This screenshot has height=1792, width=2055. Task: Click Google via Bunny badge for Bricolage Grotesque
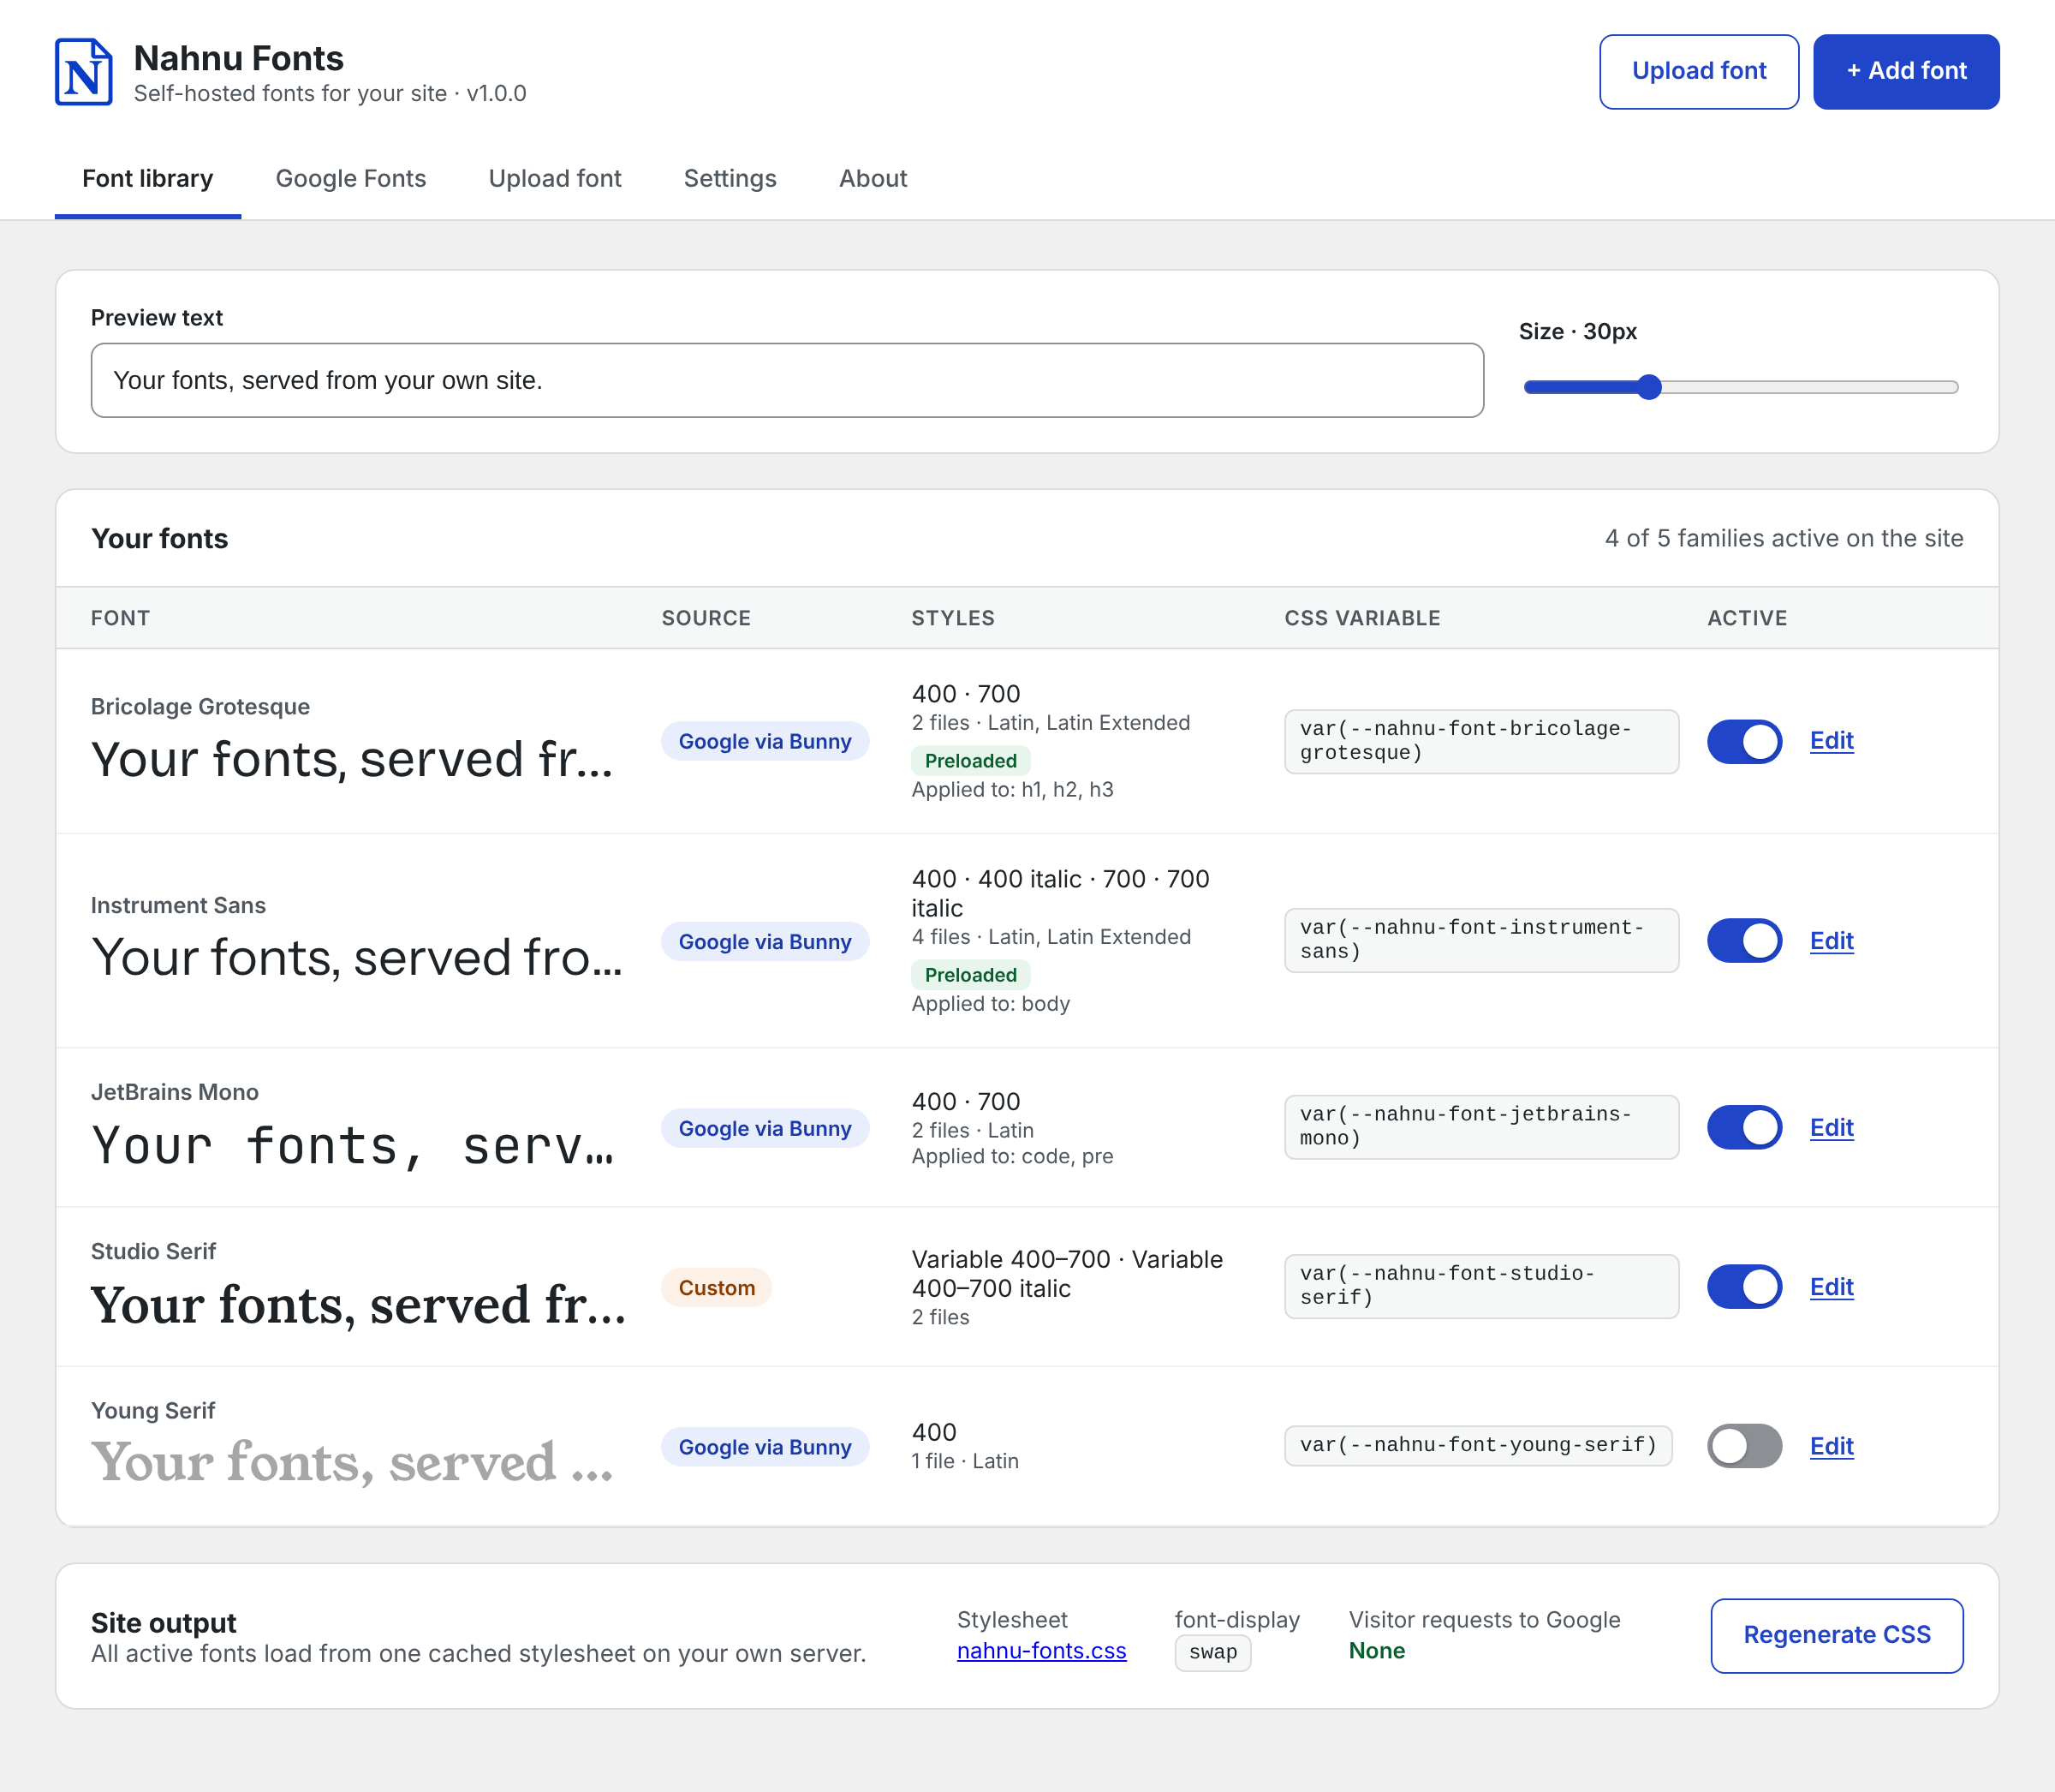[x=765, y=741]
